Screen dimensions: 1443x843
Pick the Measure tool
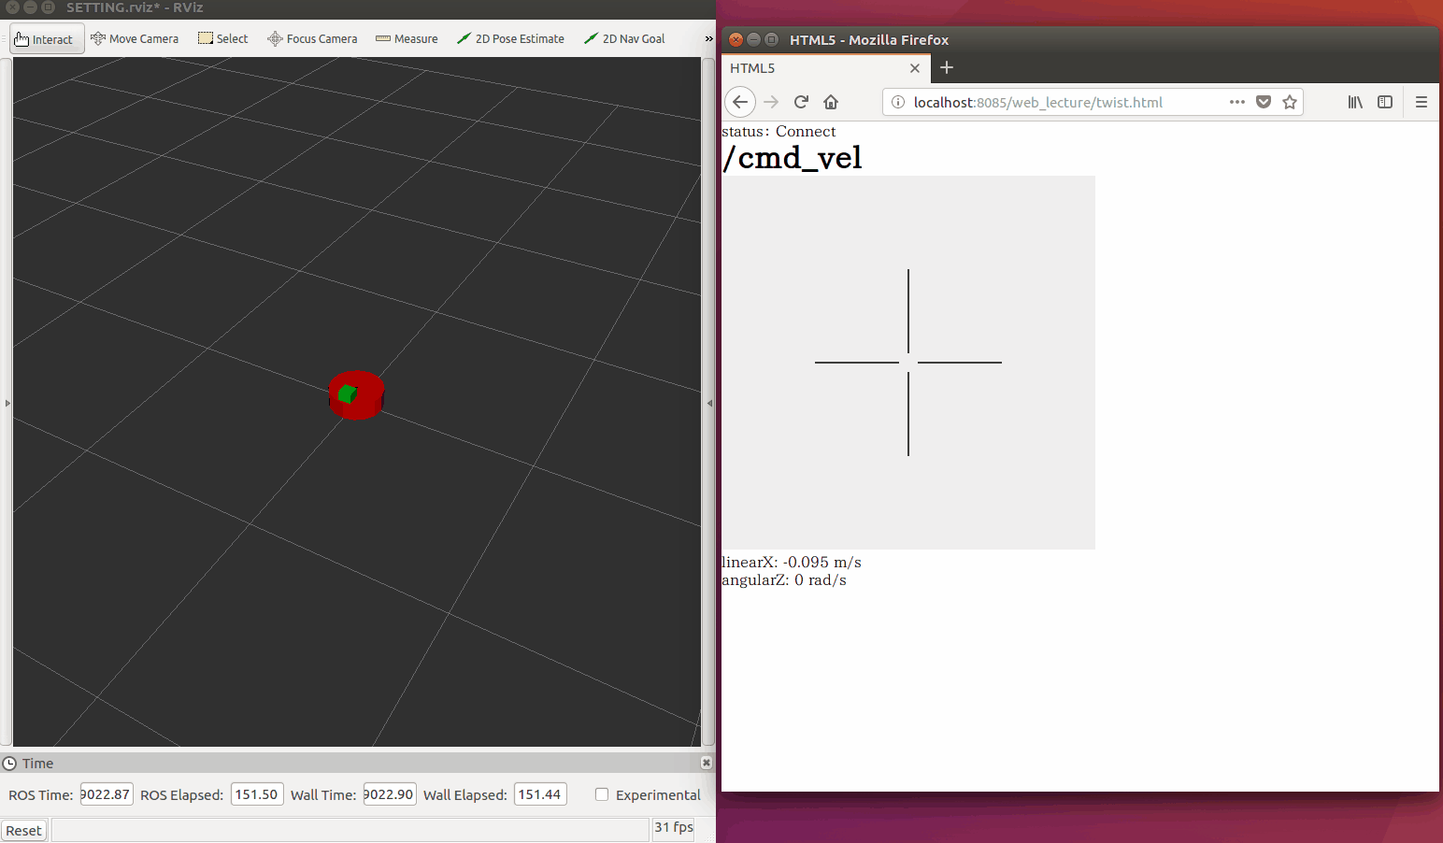[407, 39]
